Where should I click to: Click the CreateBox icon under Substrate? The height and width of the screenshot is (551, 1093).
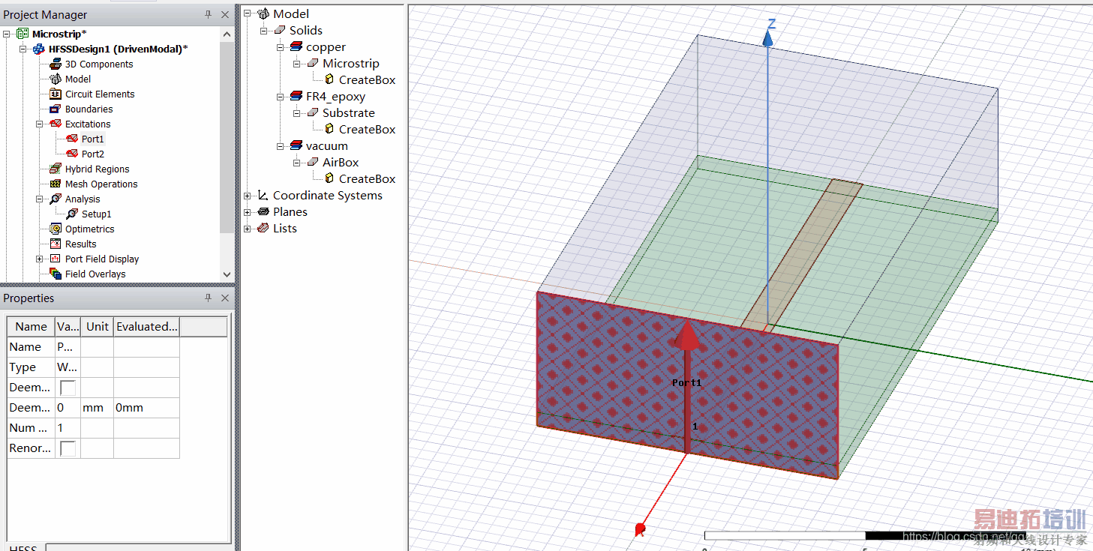(329, 129)
